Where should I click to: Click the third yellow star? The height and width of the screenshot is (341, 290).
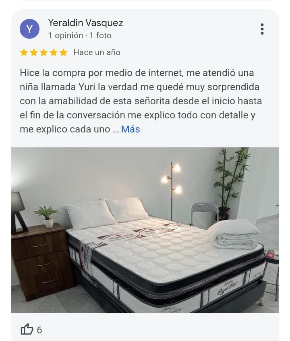(x=44, y=52)
